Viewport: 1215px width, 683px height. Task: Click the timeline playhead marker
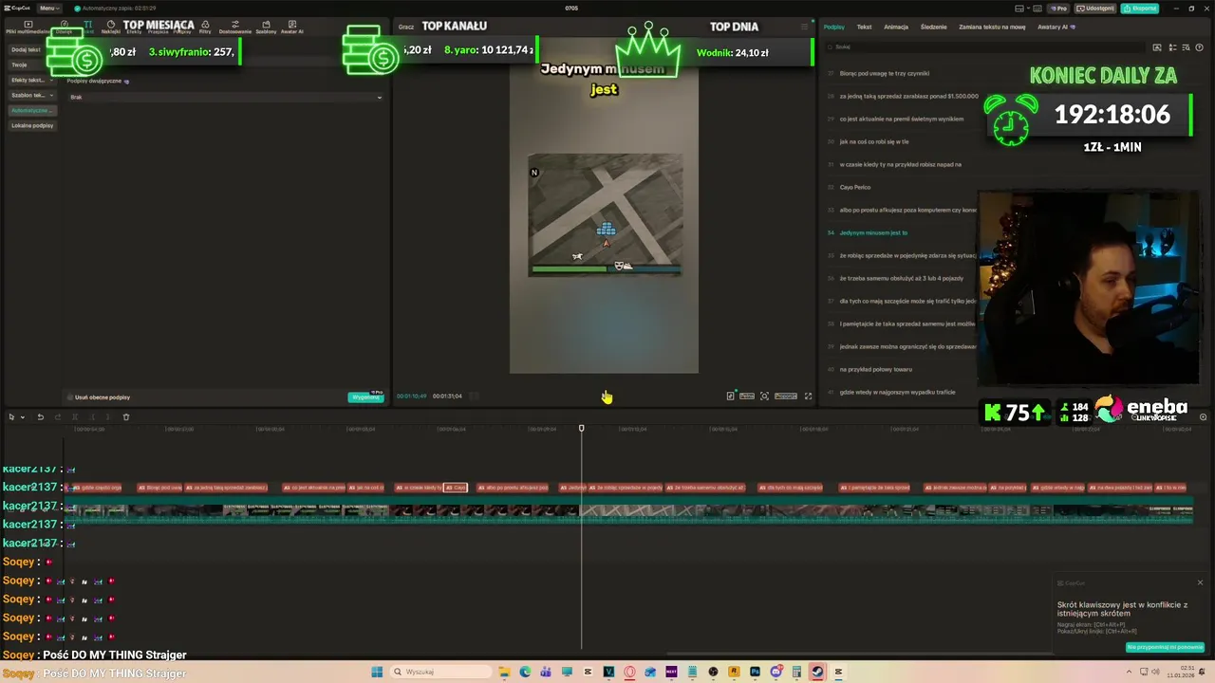pos(581,429)
